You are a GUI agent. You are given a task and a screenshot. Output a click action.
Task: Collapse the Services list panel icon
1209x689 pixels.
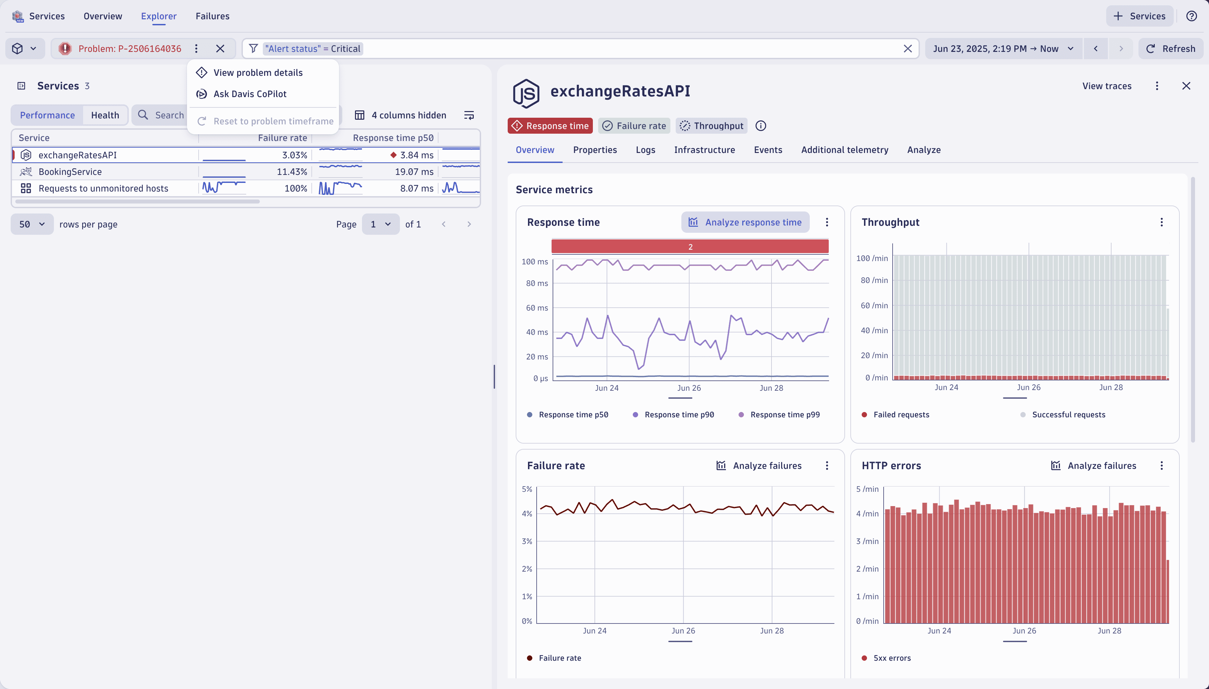[x=21, y=86]
